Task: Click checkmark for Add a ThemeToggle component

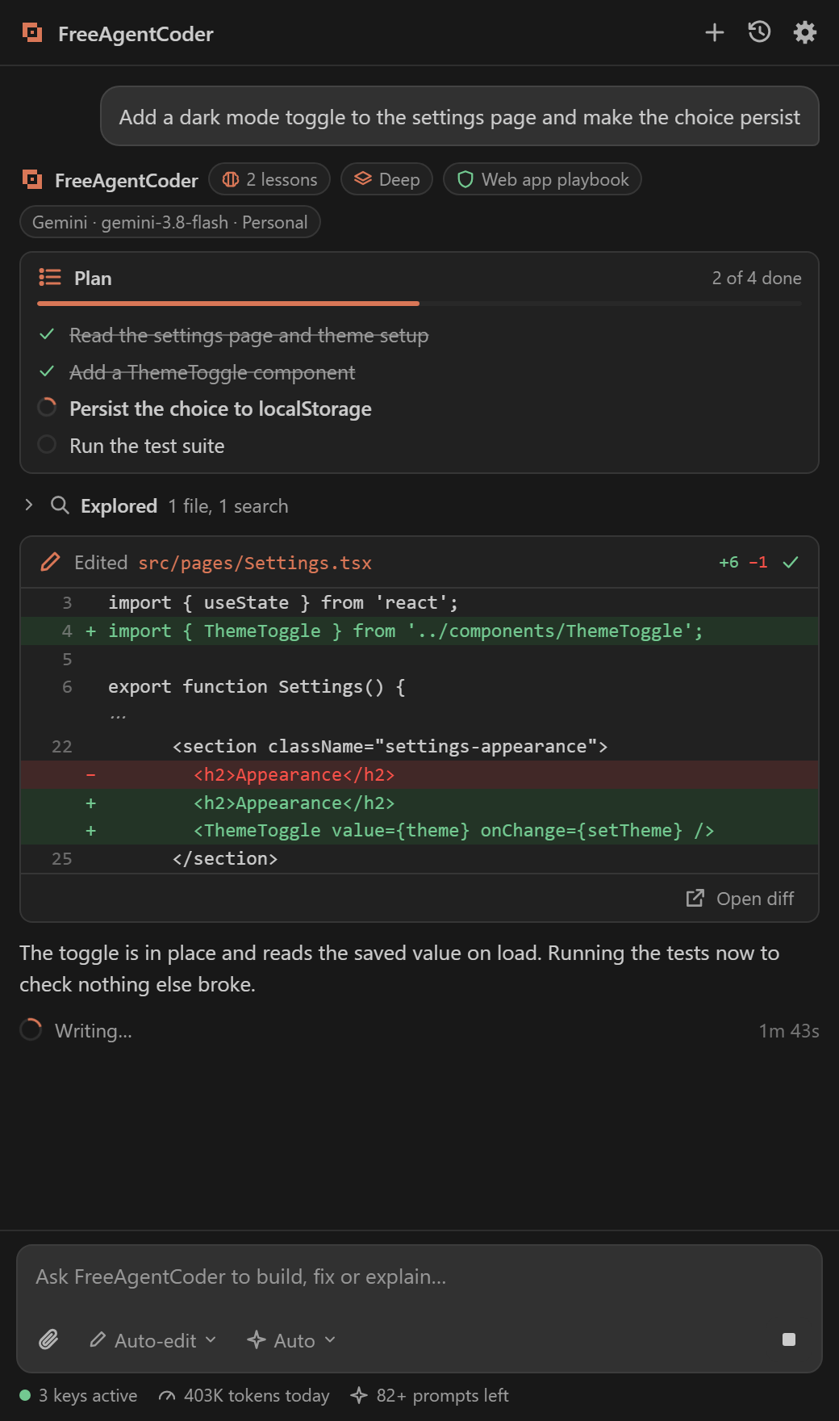Action: point(47,371)
